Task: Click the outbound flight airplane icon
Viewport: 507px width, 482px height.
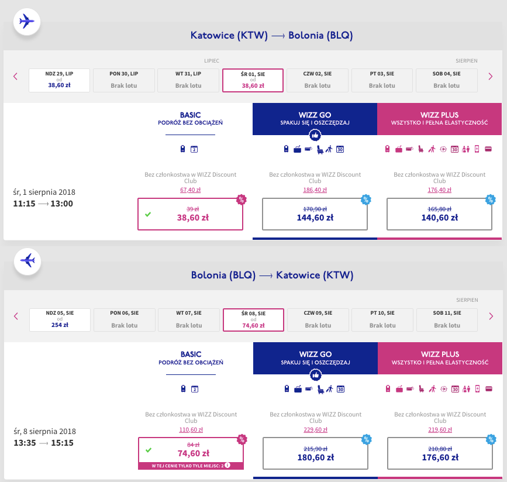Action: (27, 22)
